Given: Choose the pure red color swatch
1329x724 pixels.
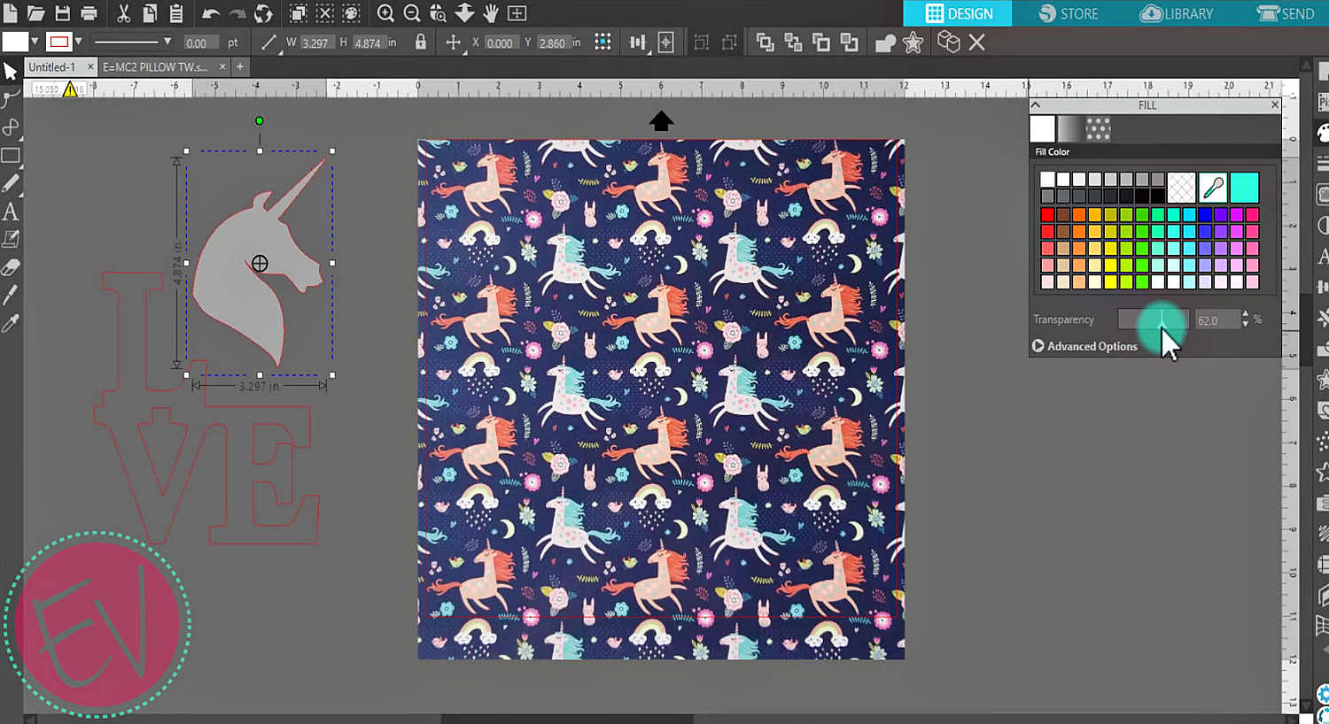Looking at the screenshot, I should tap(1047, 214).
